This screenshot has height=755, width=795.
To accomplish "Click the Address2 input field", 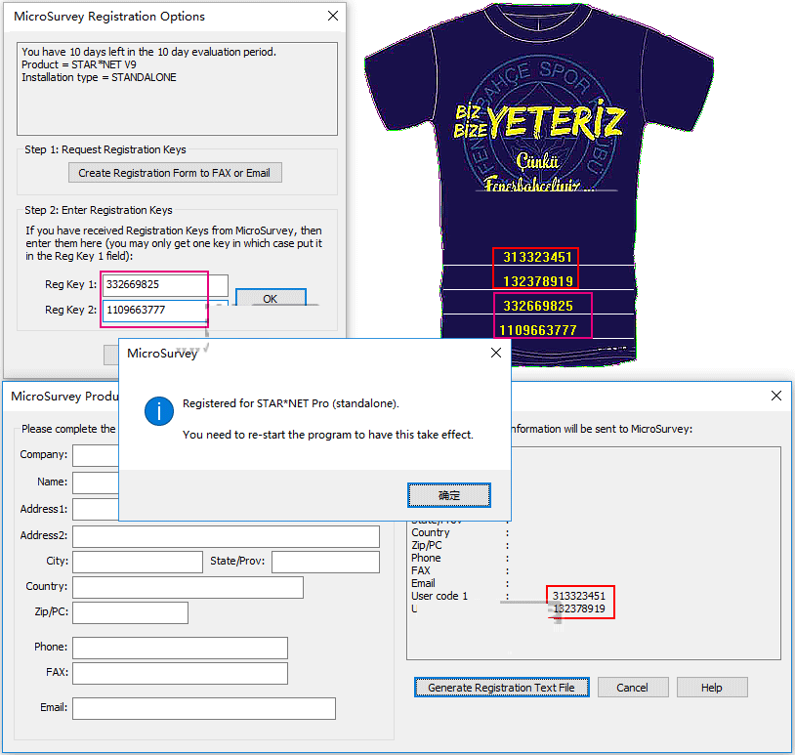I will pyautogui.click(x=227, y=536).
